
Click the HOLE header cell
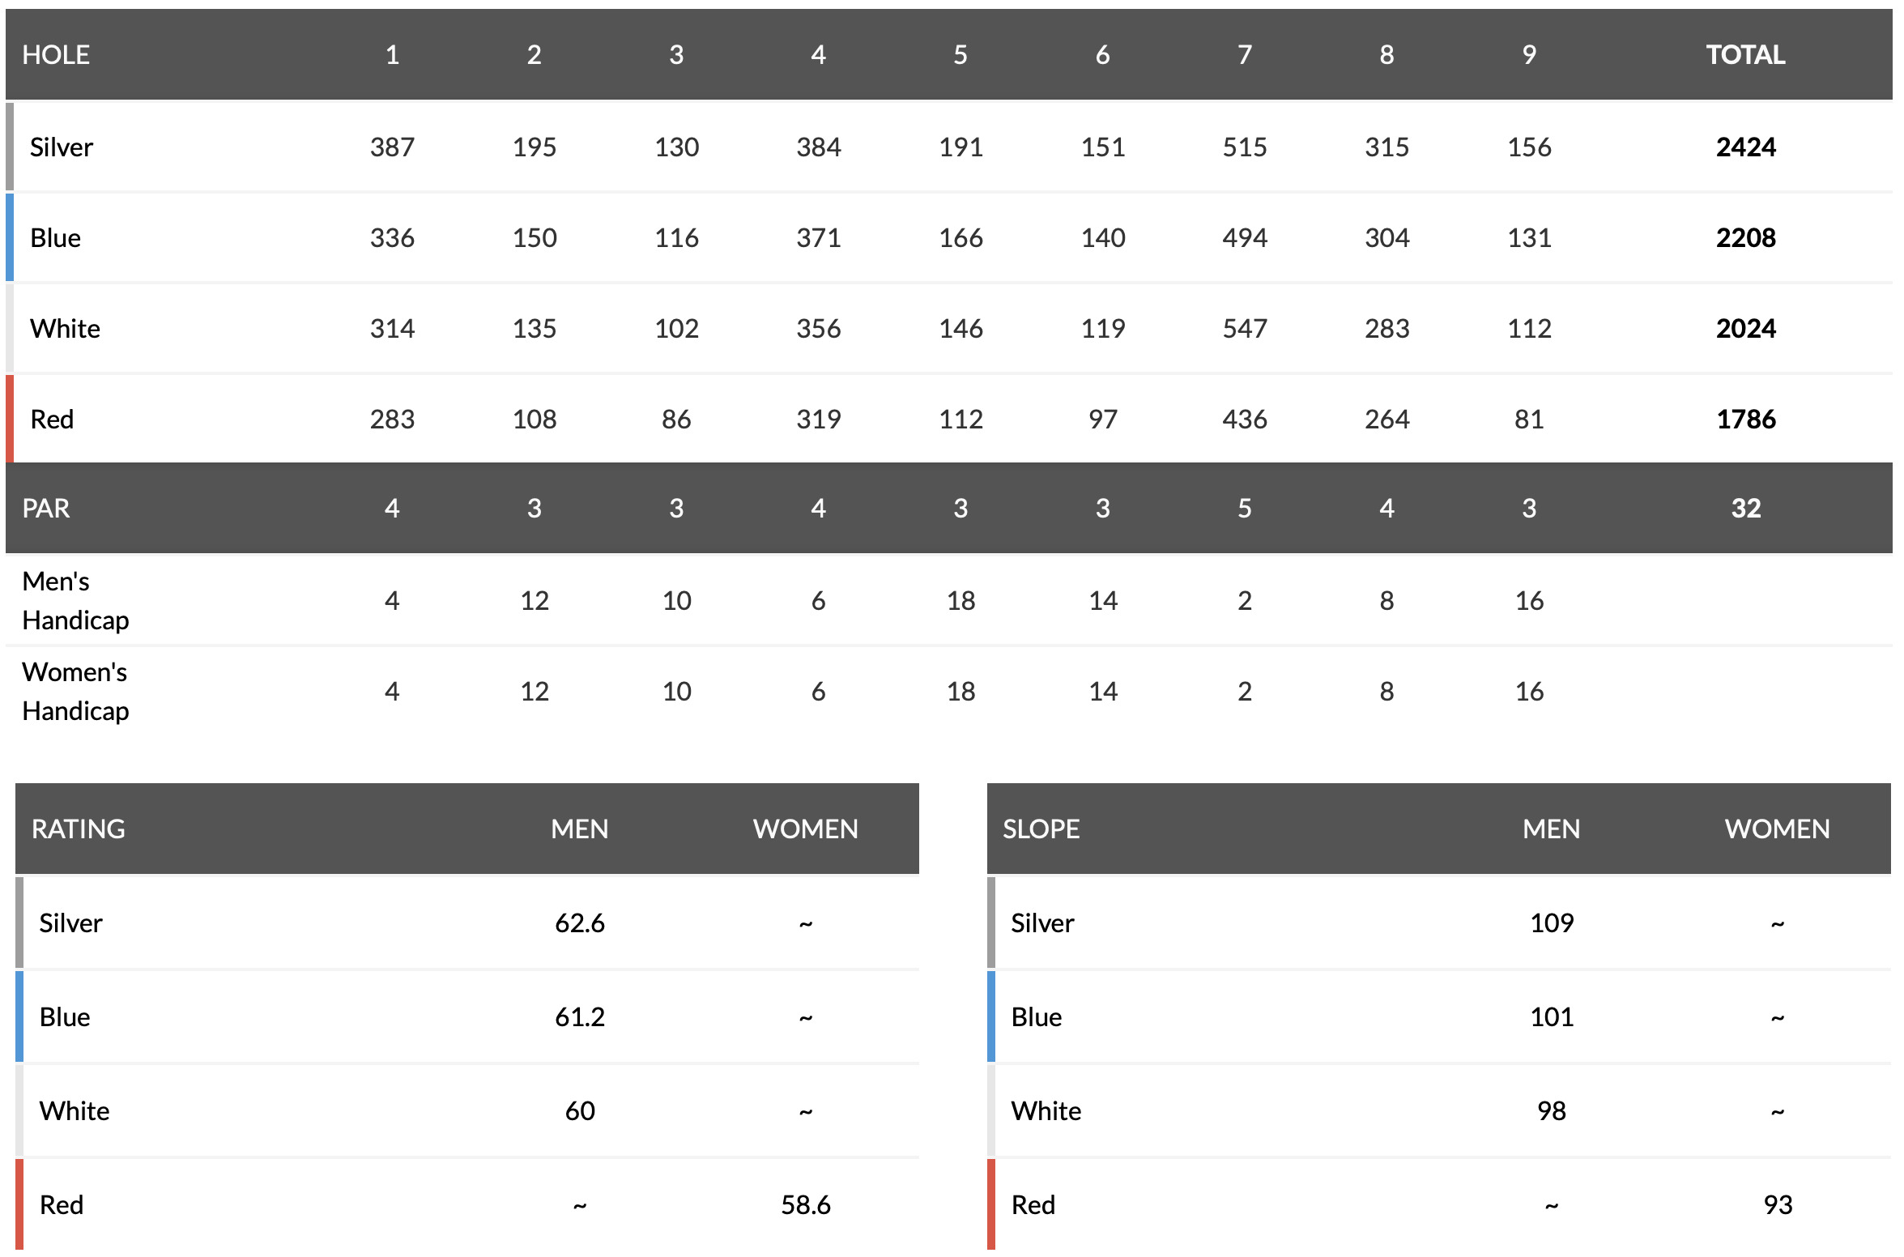click(56, 55)
